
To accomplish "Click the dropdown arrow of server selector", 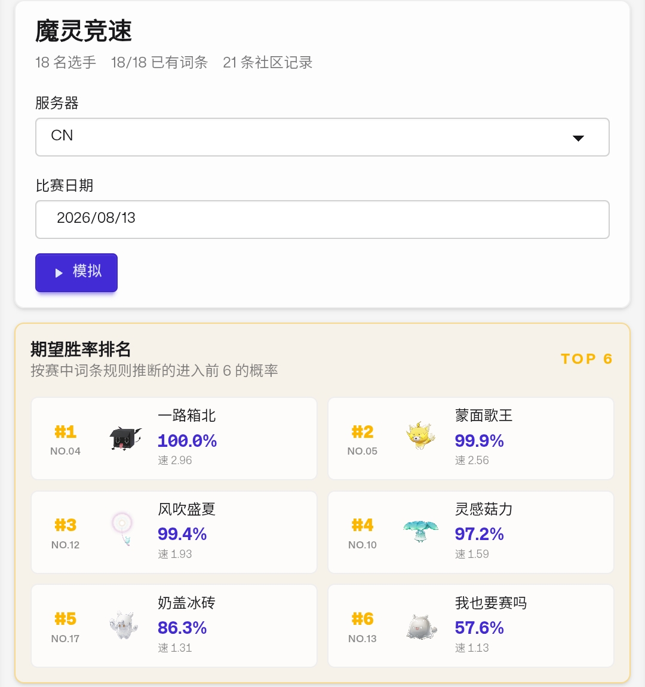I will [x=578, y=138].
